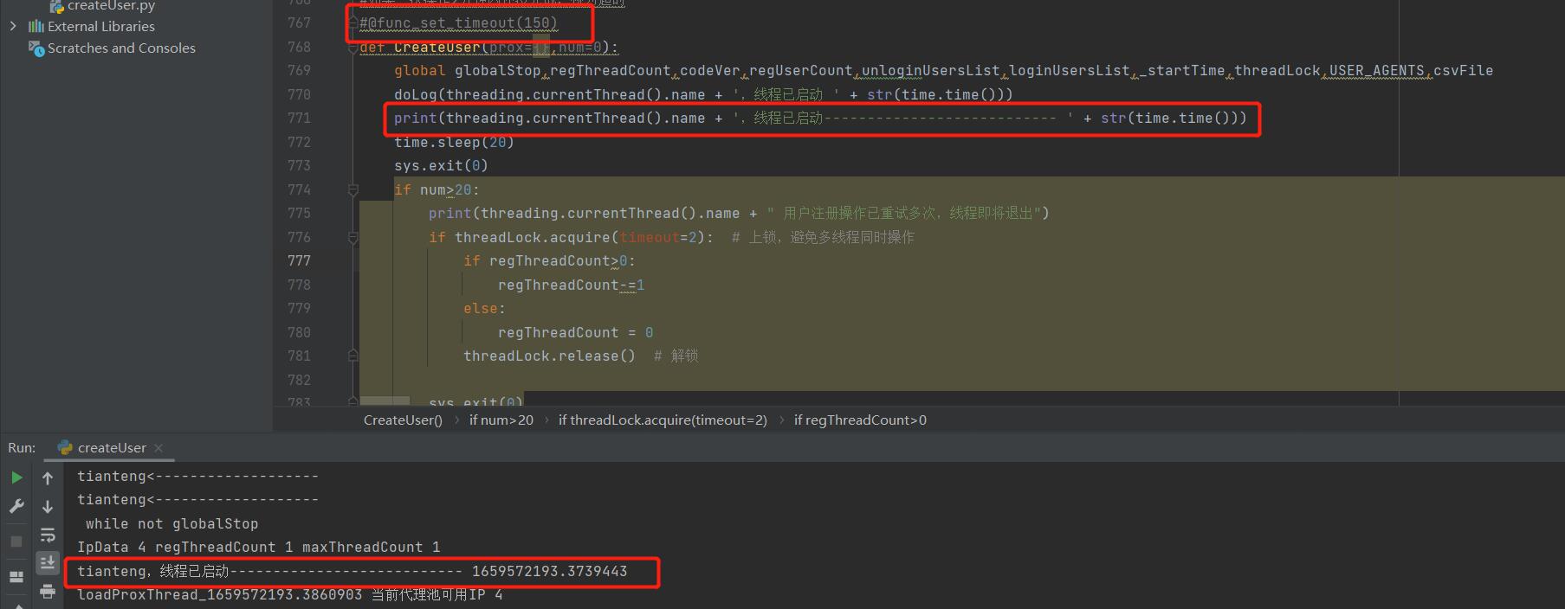
Task: Click line number 777 in the gutter
Action: 299,260
